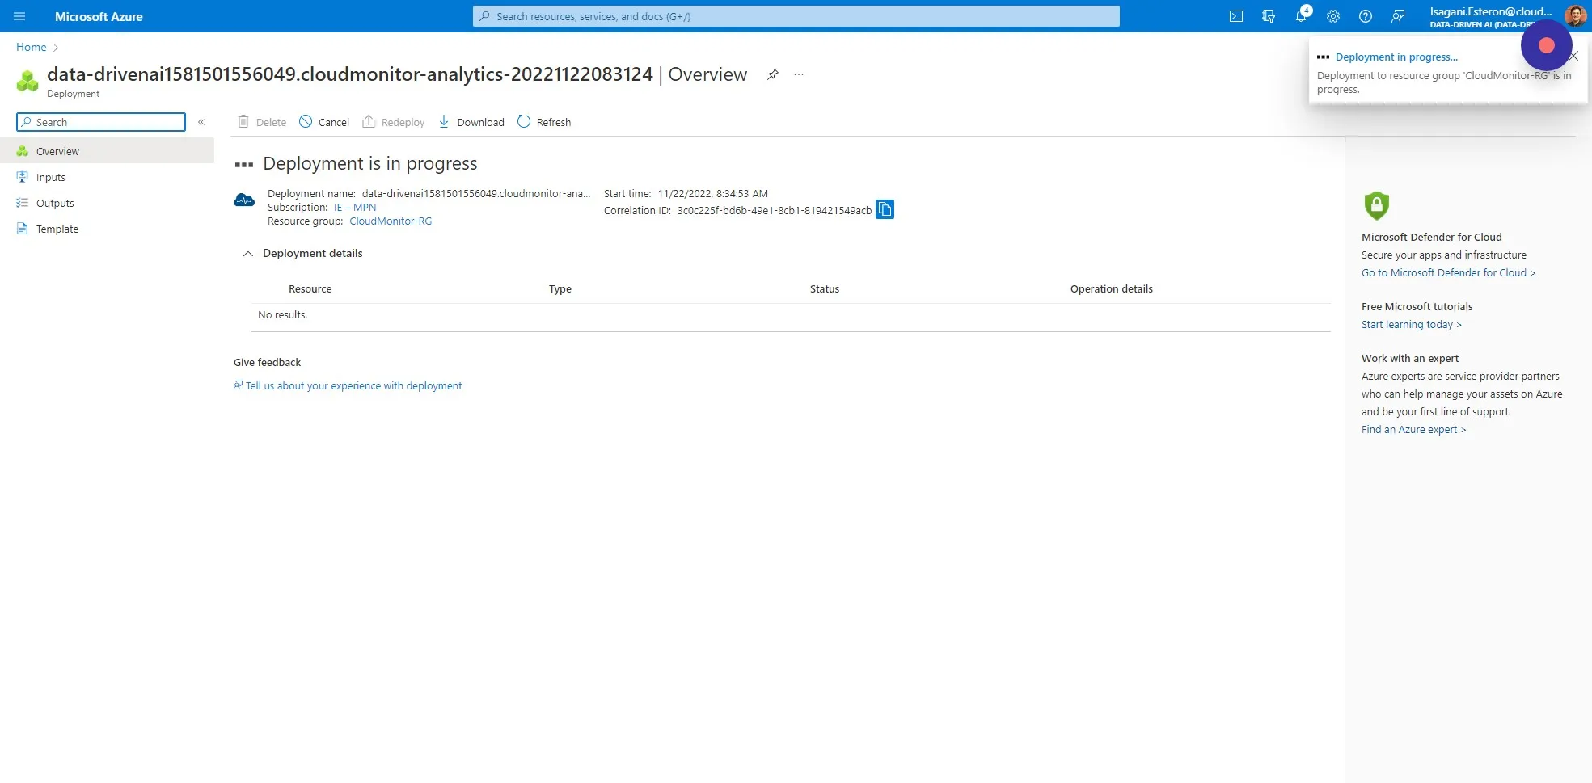Open the feedback icon in top bar
Screen dimensions: 1592x783
[x=1398, y=16]
